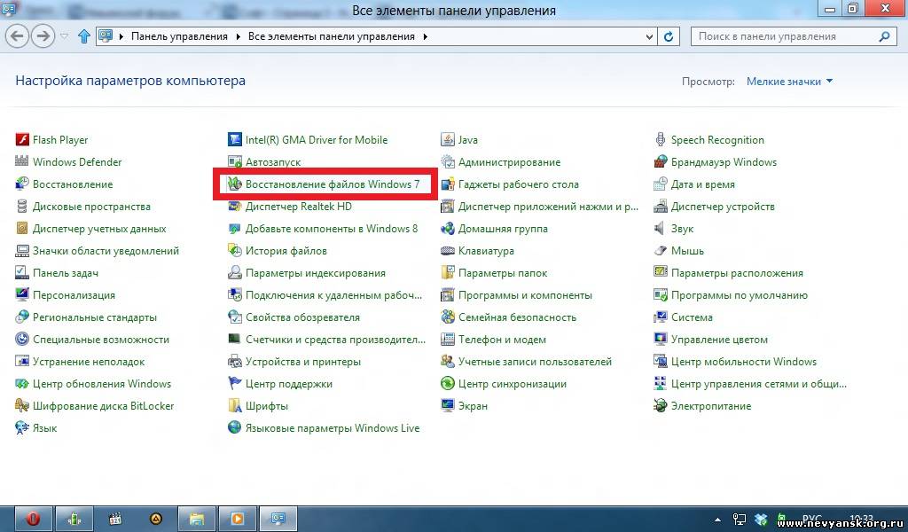Go forward with the Forward arrow button
Image resolution: width=908 pixels, height=532 pixels.
[x=43, y=36]
